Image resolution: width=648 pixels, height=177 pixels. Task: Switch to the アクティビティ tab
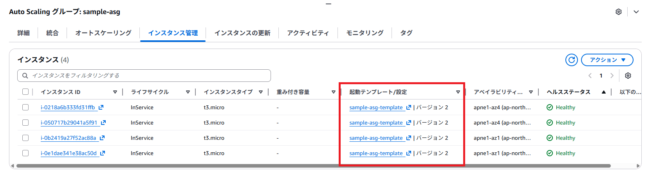pos(308,33)
